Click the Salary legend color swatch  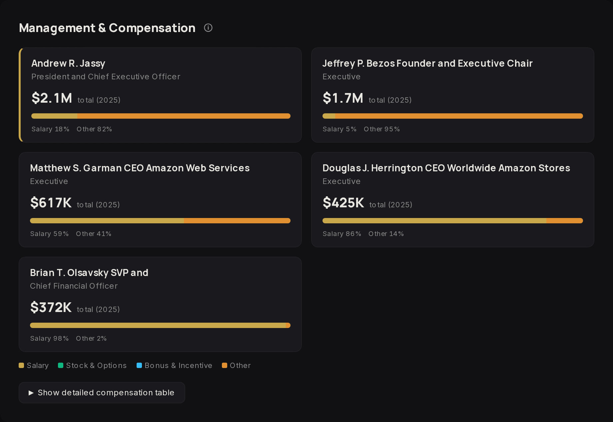point(21,365)
